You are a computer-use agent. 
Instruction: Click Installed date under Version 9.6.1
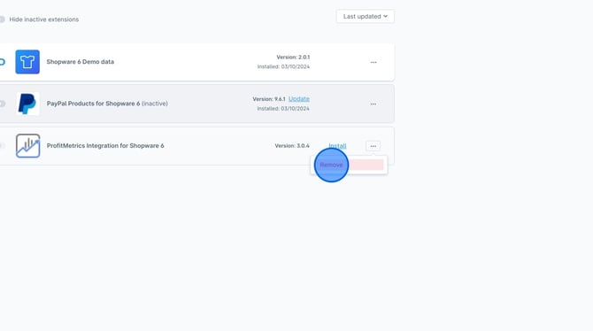(283, 109)
